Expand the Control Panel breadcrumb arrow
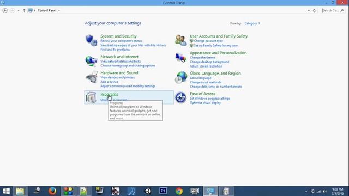The height and width of the screenshot is (196, 349). pos(59,10)
